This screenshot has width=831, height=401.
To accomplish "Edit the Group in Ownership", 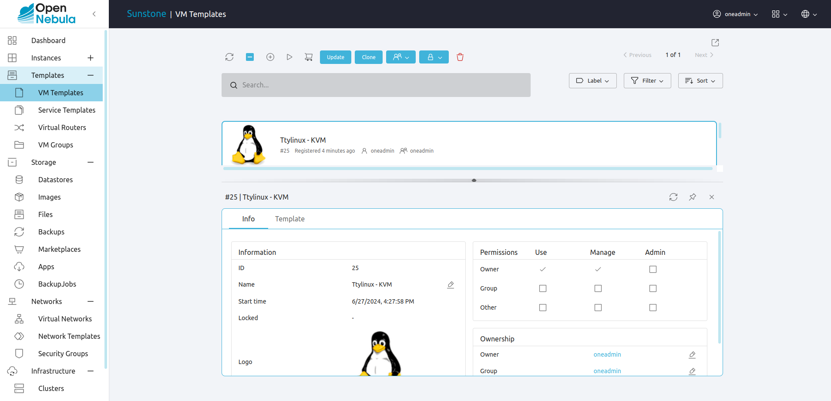I will click(692, 371).
